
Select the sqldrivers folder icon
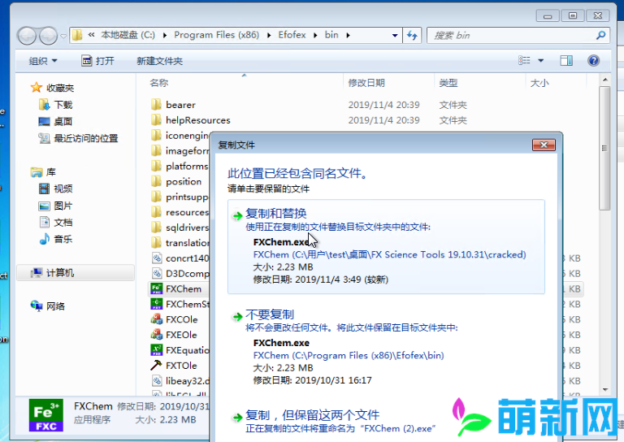(156, 227)
